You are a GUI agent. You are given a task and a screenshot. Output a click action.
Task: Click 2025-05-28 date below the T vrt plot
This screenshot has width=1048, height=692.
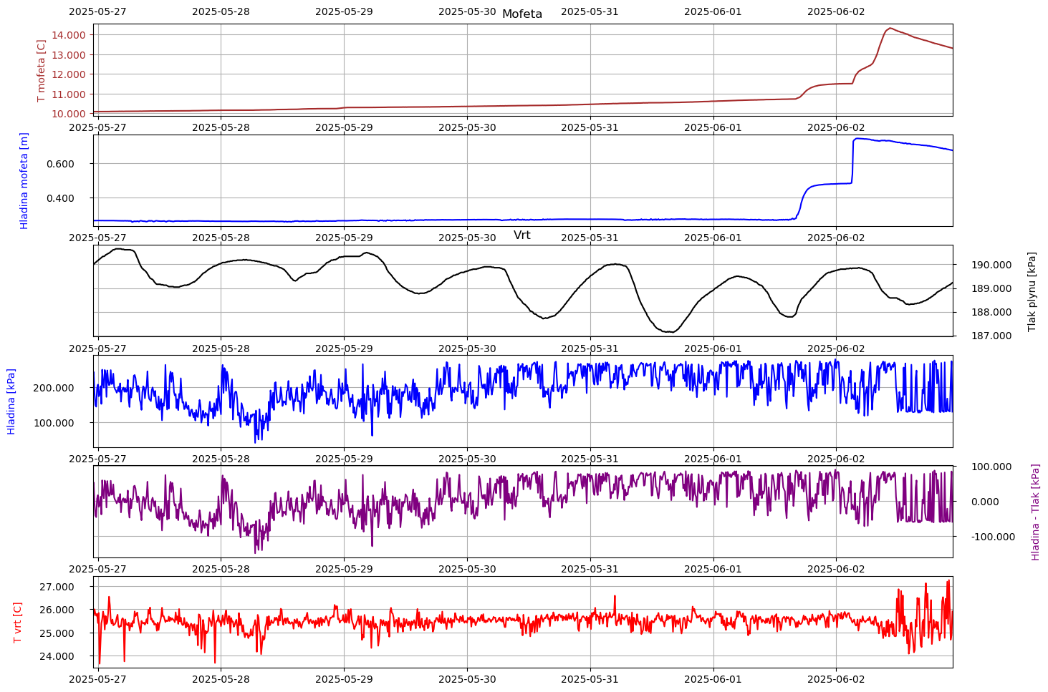point(221,680)
